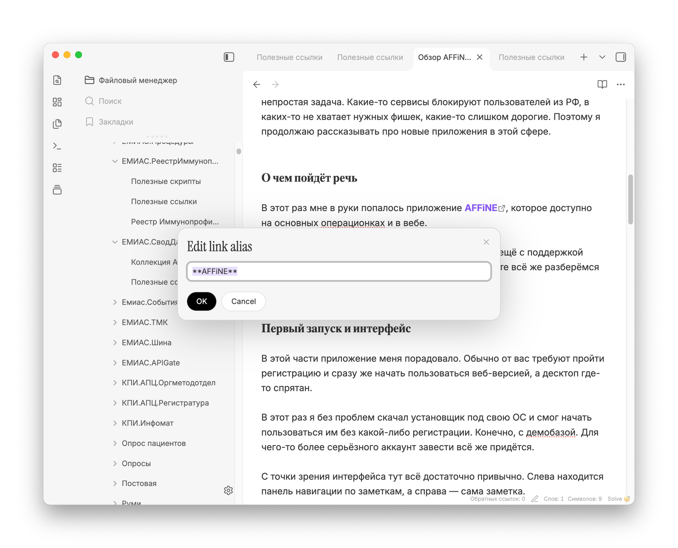Click the stacked cards ribbon icon

click(x=57, y=190)
